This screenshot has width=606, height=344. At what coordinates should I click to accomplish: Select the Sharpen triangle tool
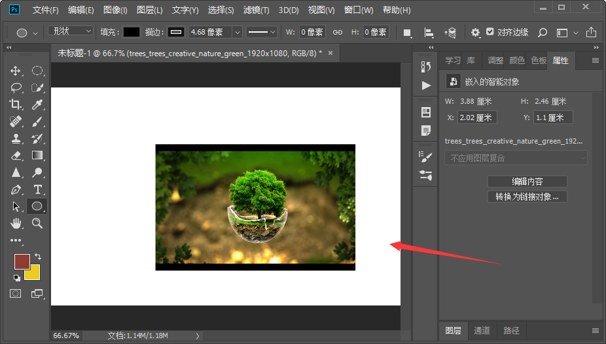[16, 172]
